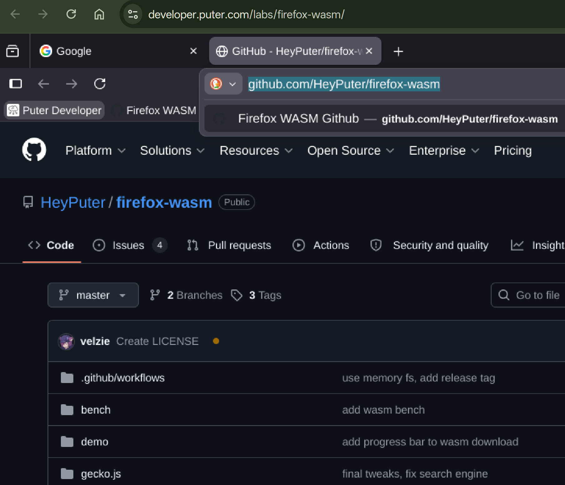Click the GitHub octocat logo
This screenshot has height=485, width=565.
point(34,150)
